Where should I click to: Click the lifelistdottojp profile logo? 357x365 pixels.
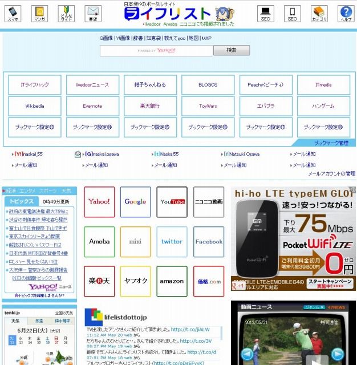(x=94, y=317)
